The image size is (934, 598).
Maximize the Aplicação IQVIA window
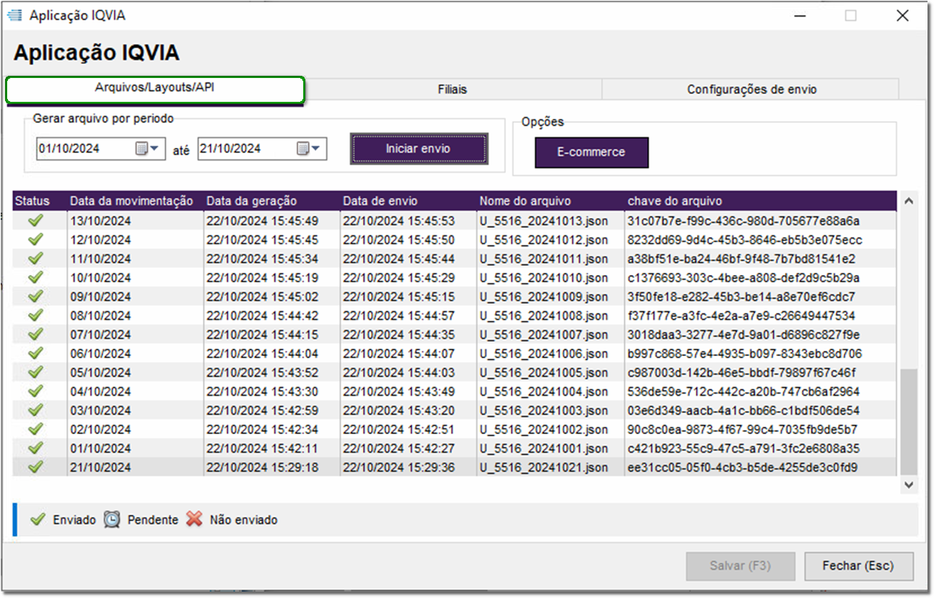[x=851, y=15]
